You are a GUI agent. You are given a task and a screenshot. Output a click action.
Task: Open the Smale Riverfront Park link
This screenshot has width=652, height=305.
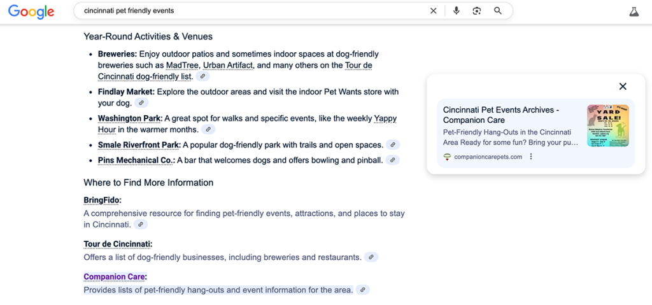pos(139,145)
